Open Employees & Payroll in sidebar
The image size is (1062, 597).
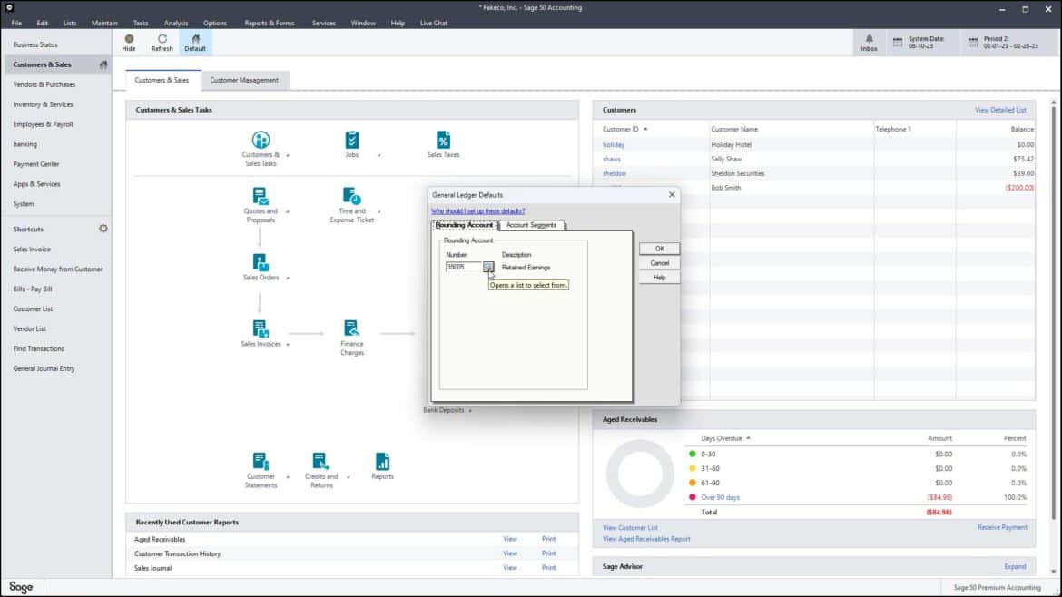pyautogui.click(x=43, y=124)
